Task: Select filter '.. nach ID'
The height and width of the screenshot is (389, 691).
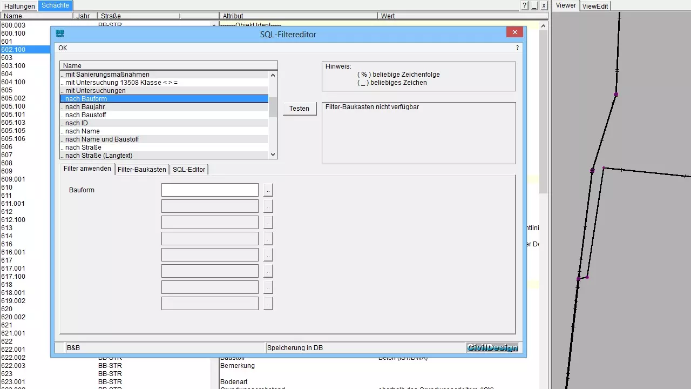Action: [x=164, y=123]
